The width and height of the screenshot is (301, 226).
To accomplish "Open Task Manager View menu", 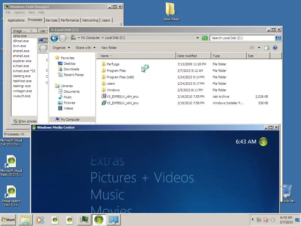I will (31, 12).
